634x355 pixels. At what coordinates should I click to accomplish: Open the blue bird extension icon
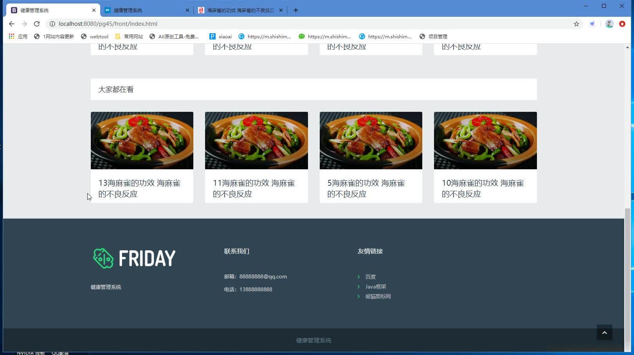593,24
